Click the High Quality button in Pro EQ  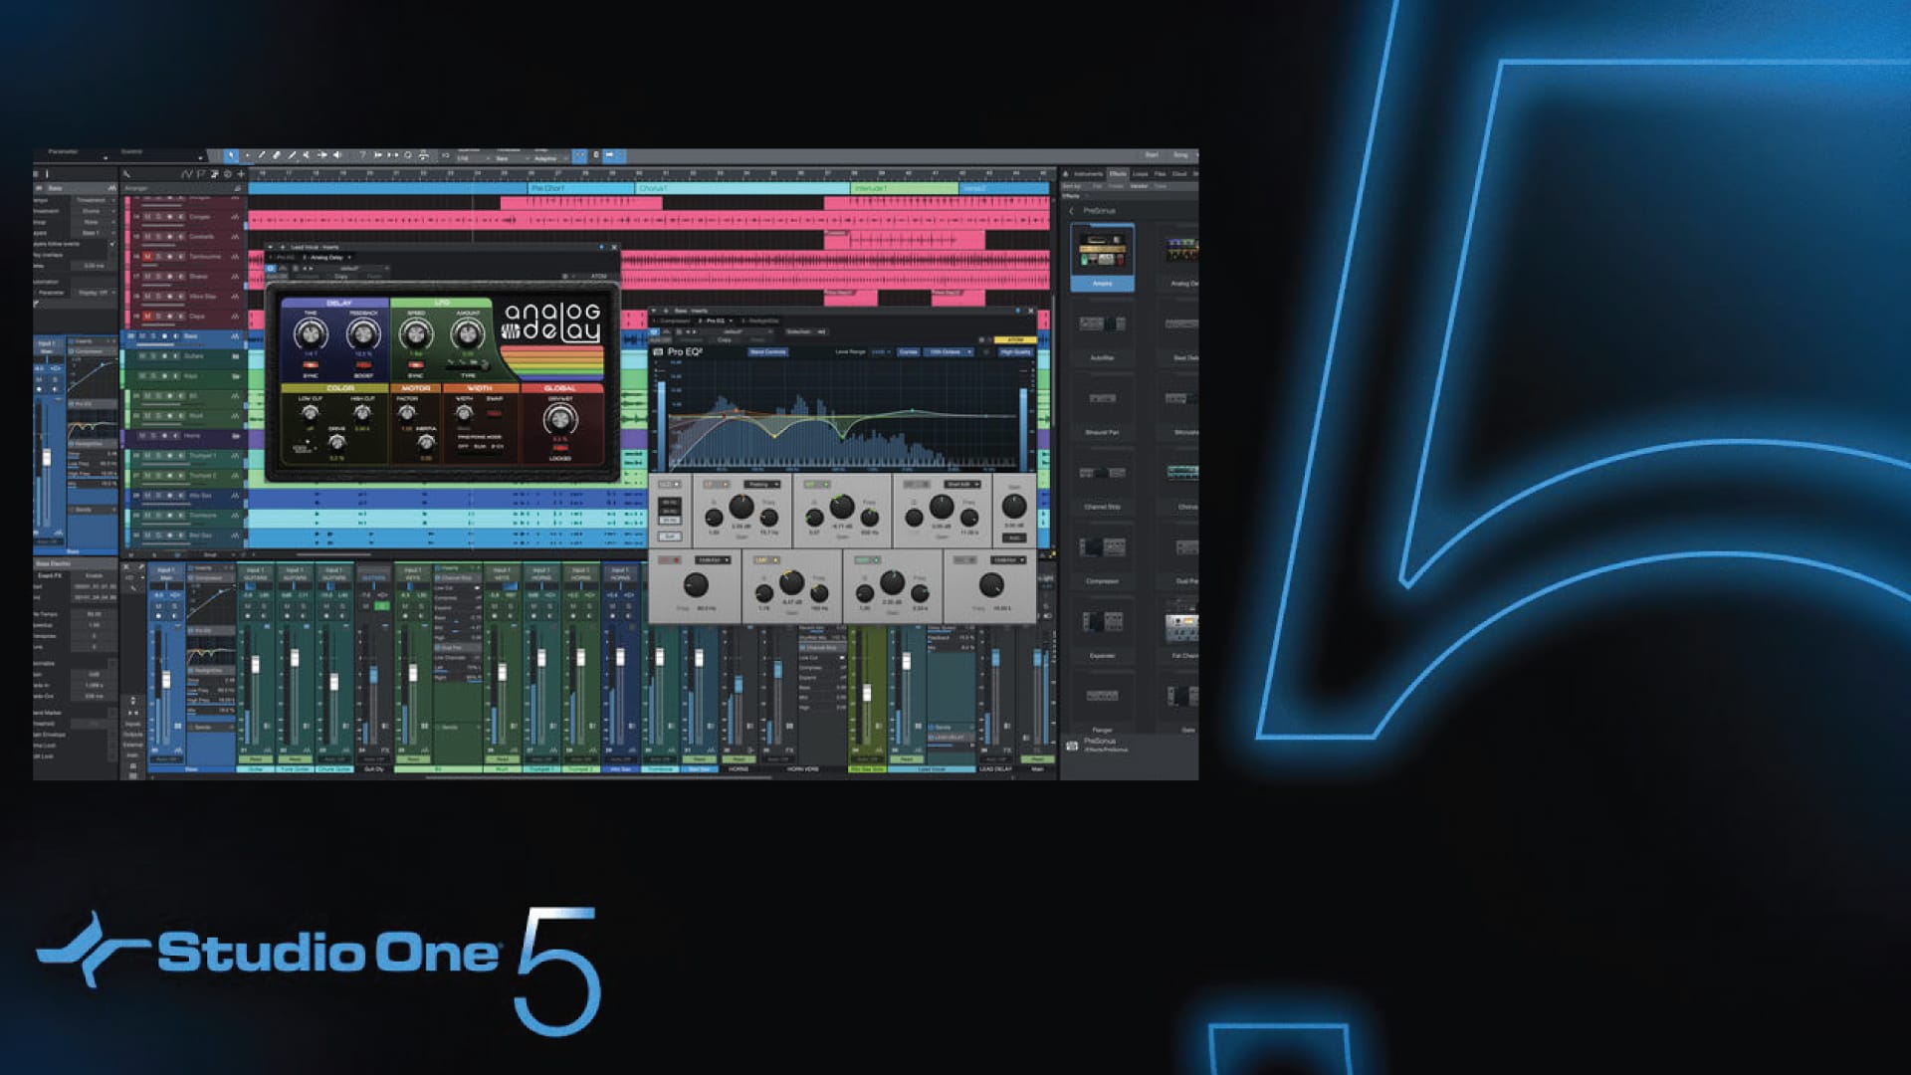[x=1016, y=351]
